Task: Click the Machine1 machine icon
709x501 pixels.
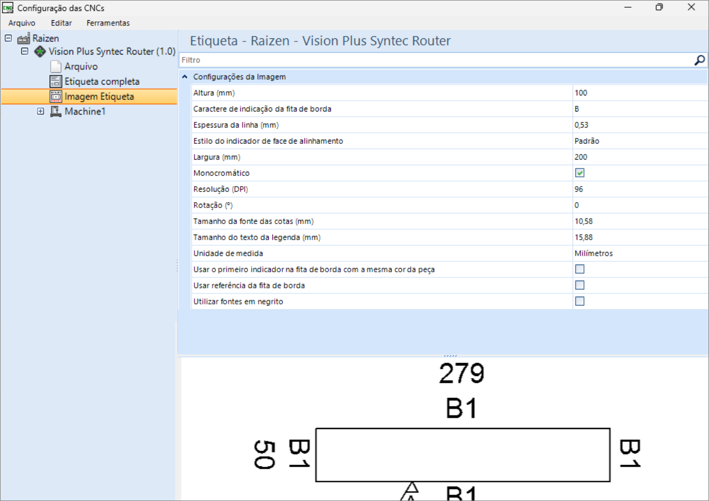Action: (56, 112)
